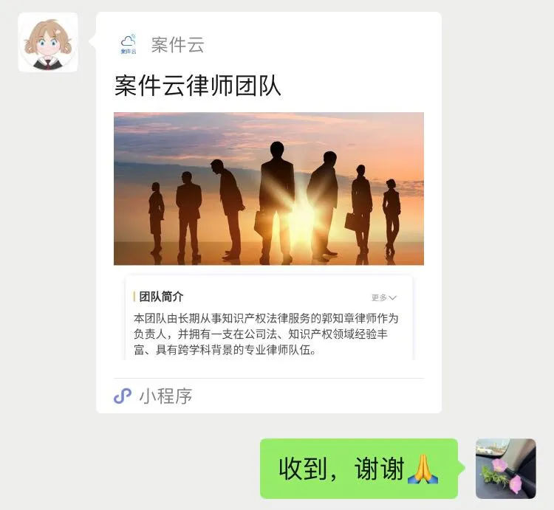
Task: Expand the 更多 chevron arrow
Action: pyautogui.click(x=392, y=298)
